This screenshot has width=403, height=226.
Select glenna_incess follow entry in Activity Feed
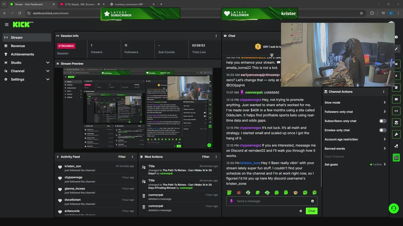point(96,191)
